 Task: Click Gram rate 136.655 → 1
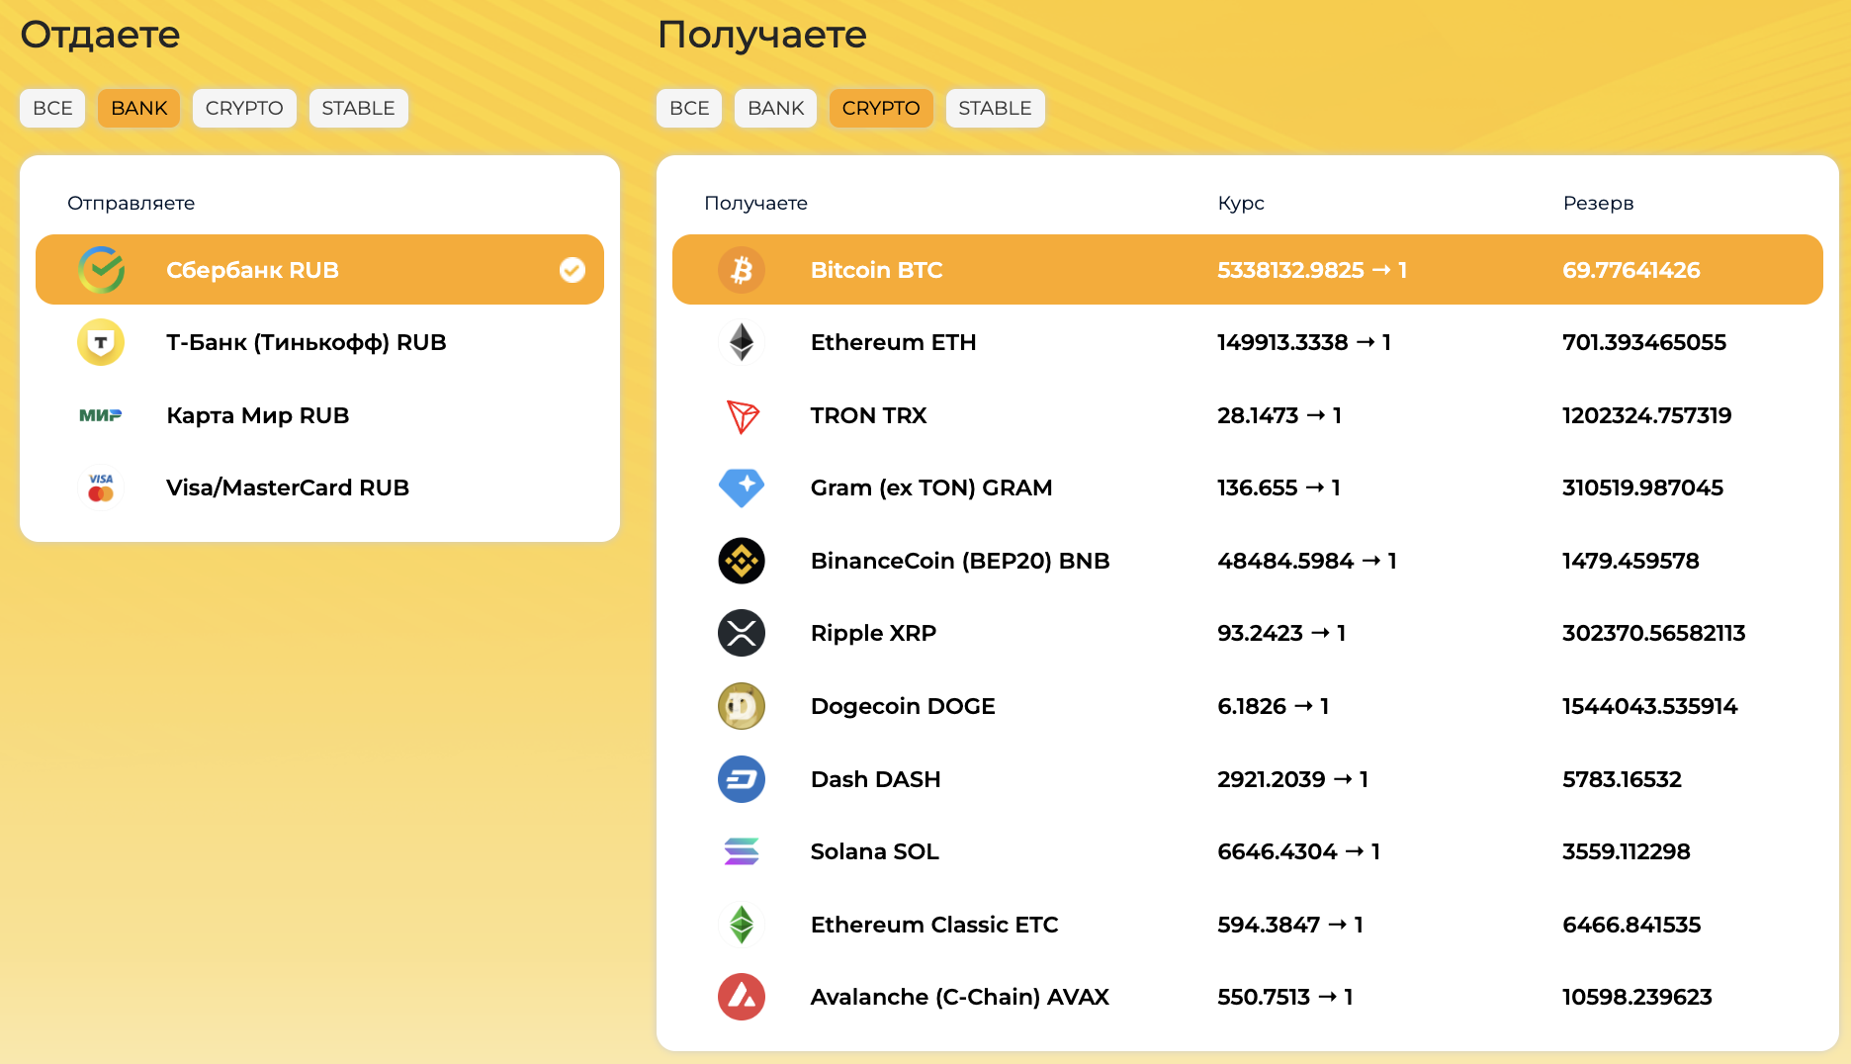click(x=1278, y=488)
